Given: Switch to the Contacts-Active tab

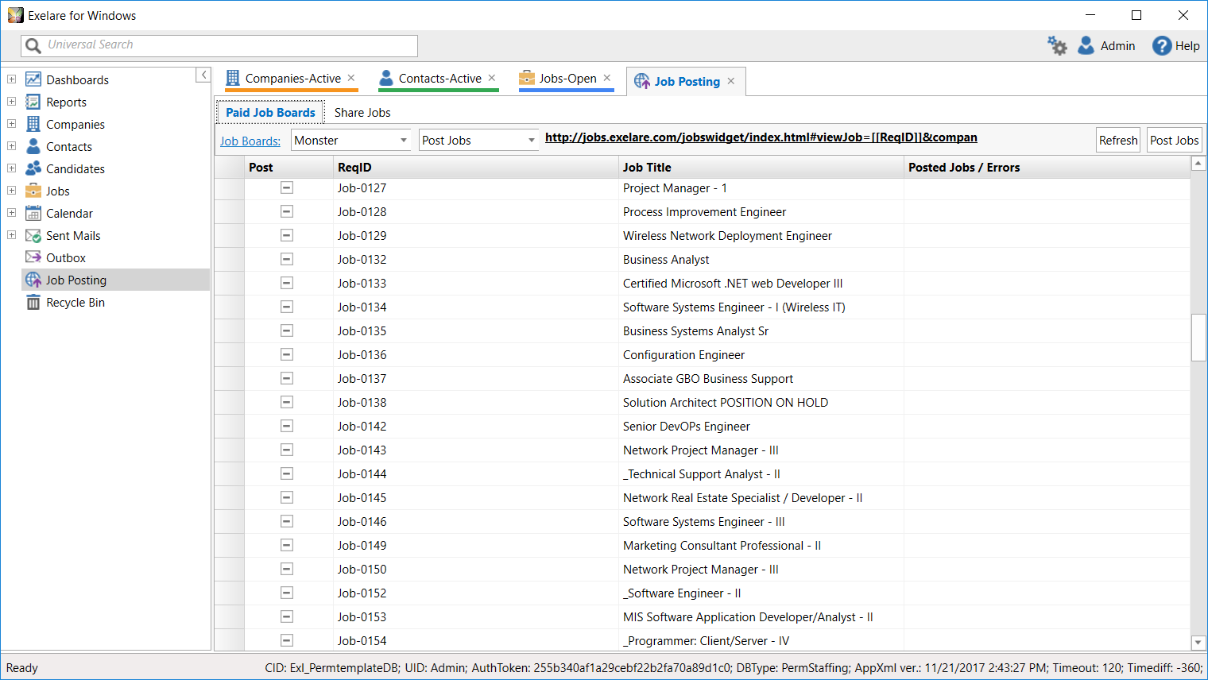Looking at the screenshot, I should pyautogui.click(x=439, y=79).
